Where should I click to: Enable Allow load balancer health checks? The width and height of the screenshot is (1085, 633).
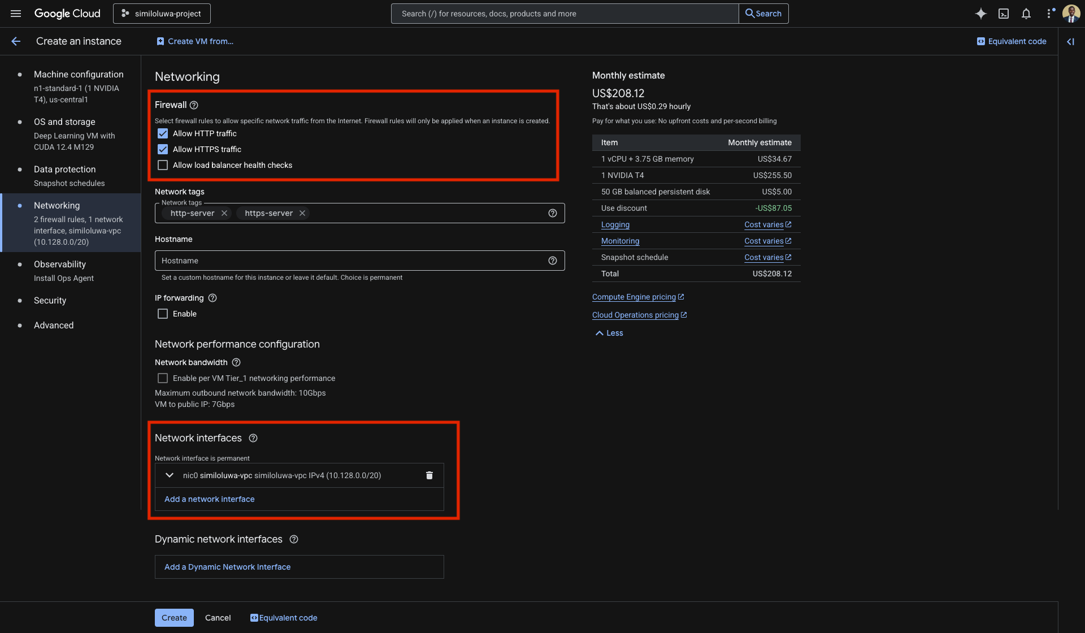163,164
